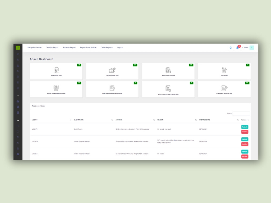Image resolution: width=271 pixels, height=203 pixels.
Task: Open the settings gear in the sidebar
Action: pyautogui.click(x=18, y=154)
